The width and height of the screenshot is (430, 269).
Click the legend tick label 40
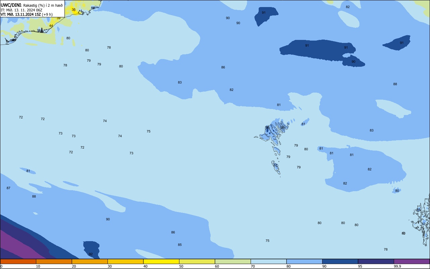pyautogui.click(x=145, y=266)
